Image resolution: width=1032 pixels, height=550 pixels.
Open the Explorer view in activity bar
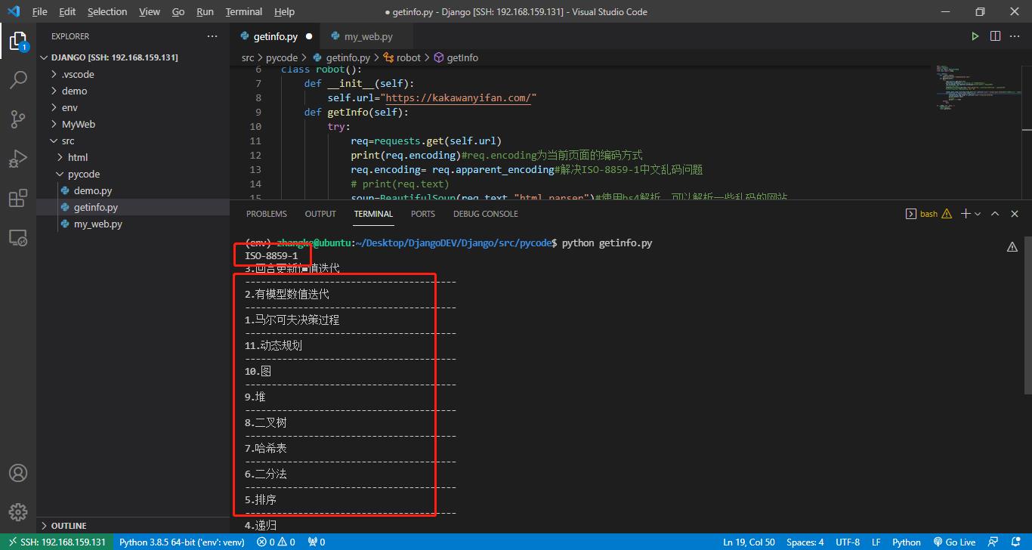(x=18, y=40)
